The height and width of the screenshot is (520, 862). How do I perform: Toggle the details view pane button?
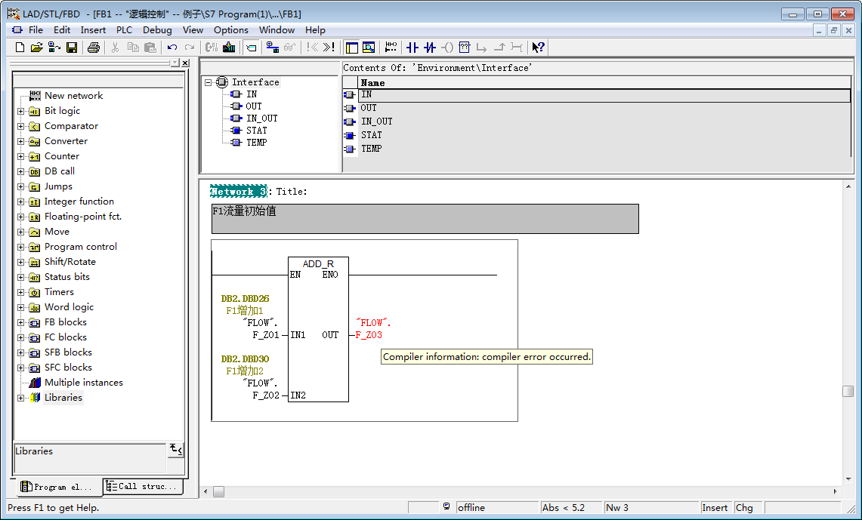pyautogui.click(x=369, y=48)
